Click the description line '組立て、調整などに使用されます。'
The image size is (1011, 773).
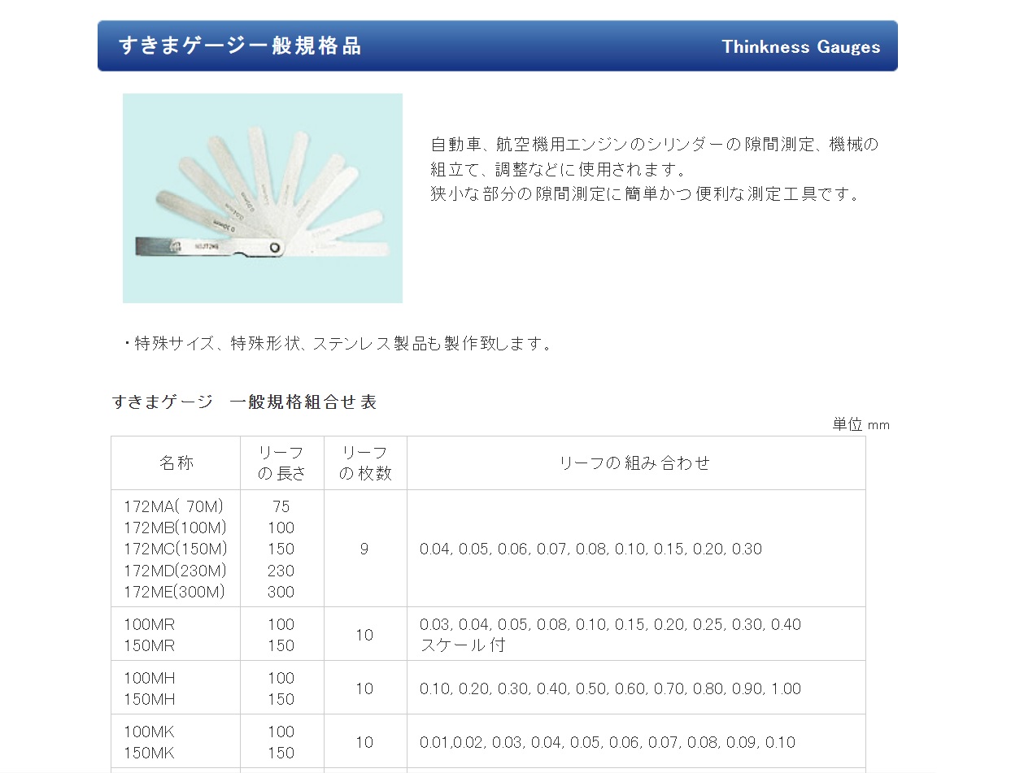click(560, 170)
